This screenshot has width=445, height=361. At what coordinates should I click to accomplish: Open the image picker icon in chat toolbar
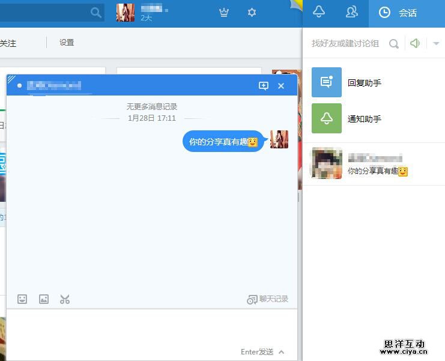(44, 299)
